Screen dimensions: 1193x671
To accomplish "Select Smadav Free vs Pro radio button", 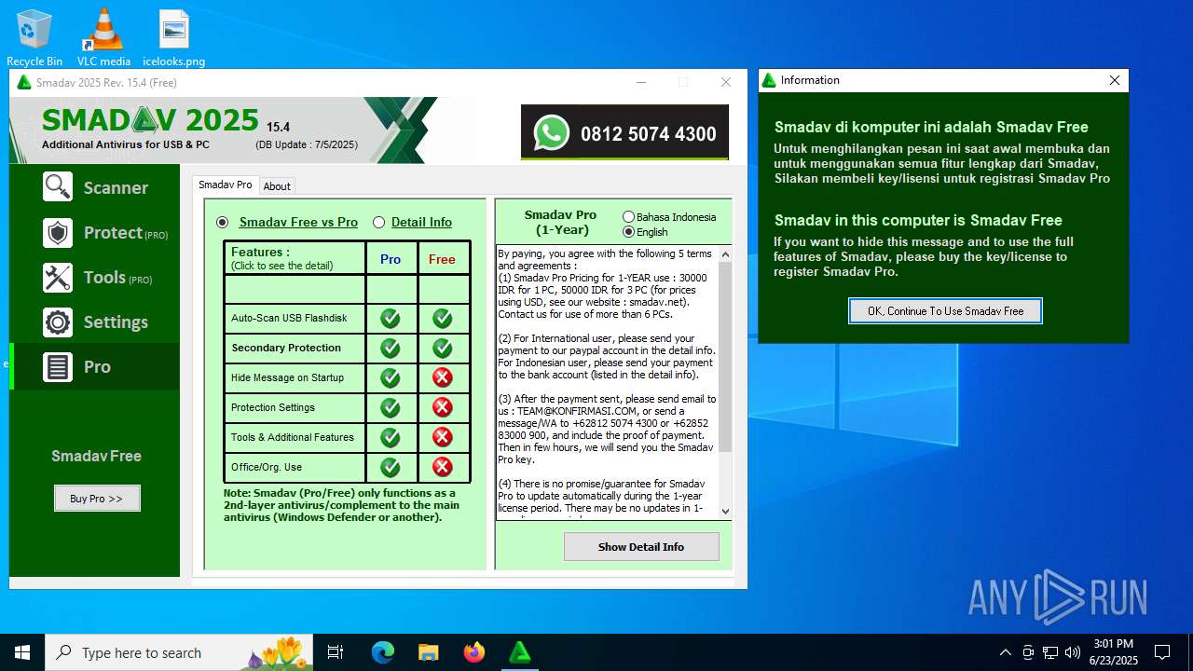I will (222, 222).
